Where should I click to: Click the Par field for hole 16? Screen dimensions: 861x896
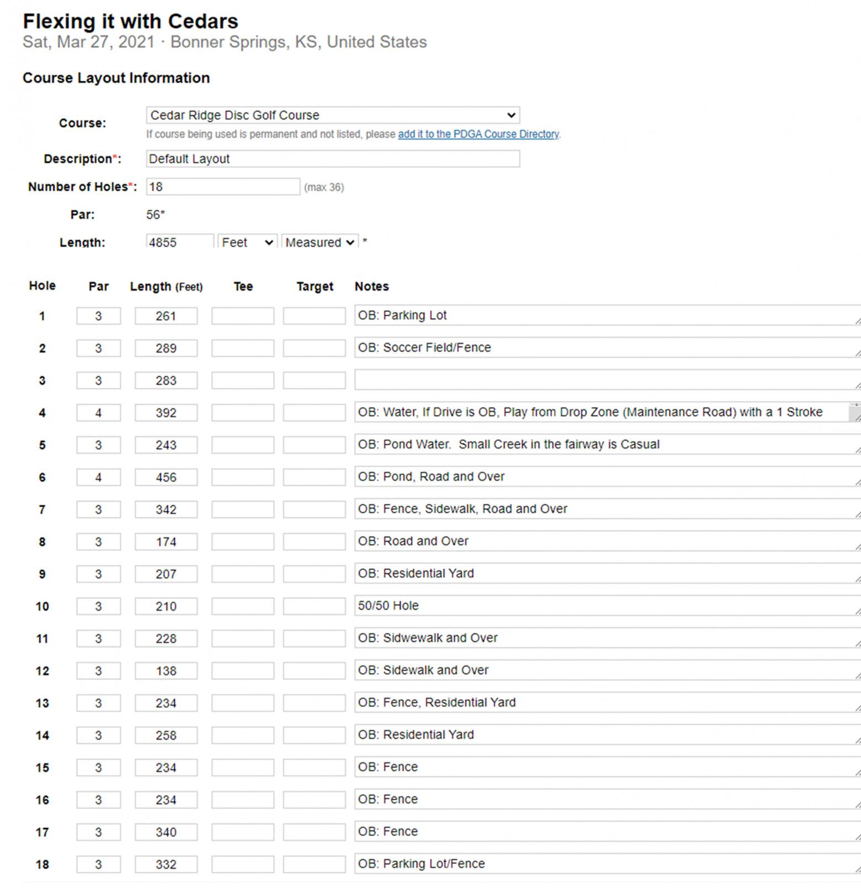[x=98, y=800]
